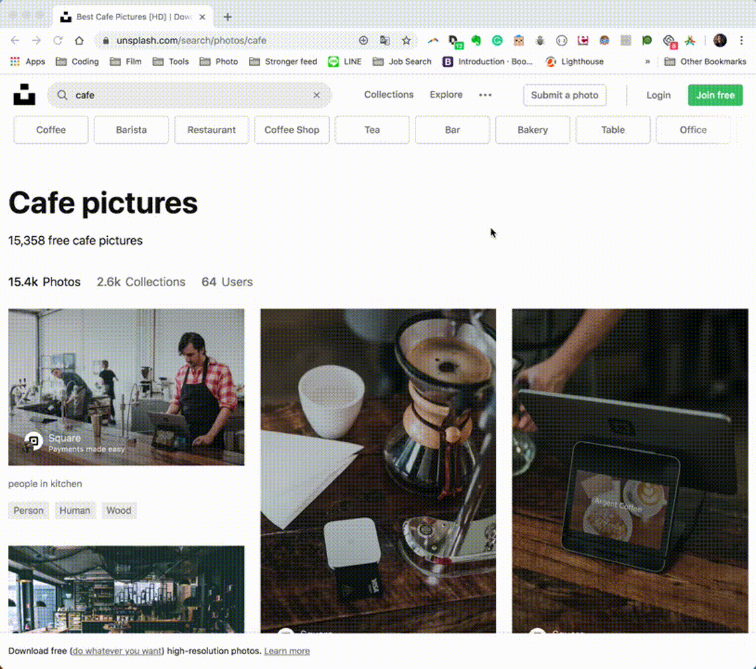Image resolution: width=756 pixels, height=669 pixels.
Task: Click the address bar URL
Action: (191, 41)
